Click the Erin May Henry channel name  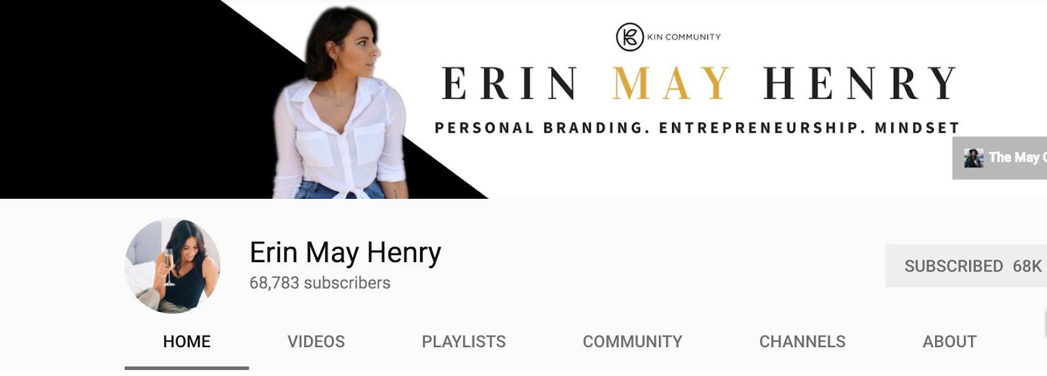click(x=346, y=252)
